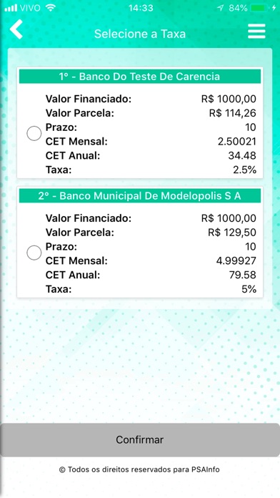Tap the 5% Taxa value
This screenshot has height=498, width=280.
pos(249,289)
